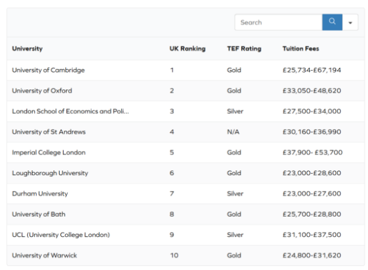Click Silver rating in Durham row
The width and height of the screenshot is (368, 270).
235,194
